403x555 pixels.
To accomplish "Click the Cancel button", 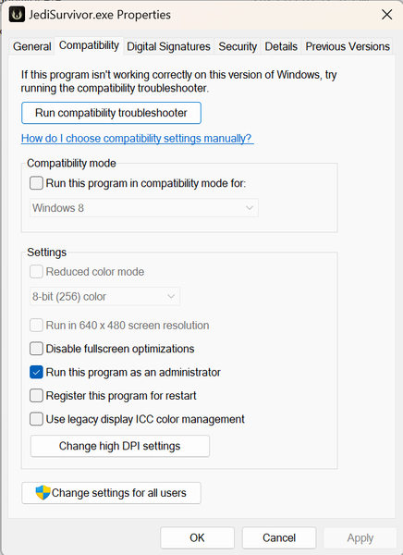I will pos(279,537).
